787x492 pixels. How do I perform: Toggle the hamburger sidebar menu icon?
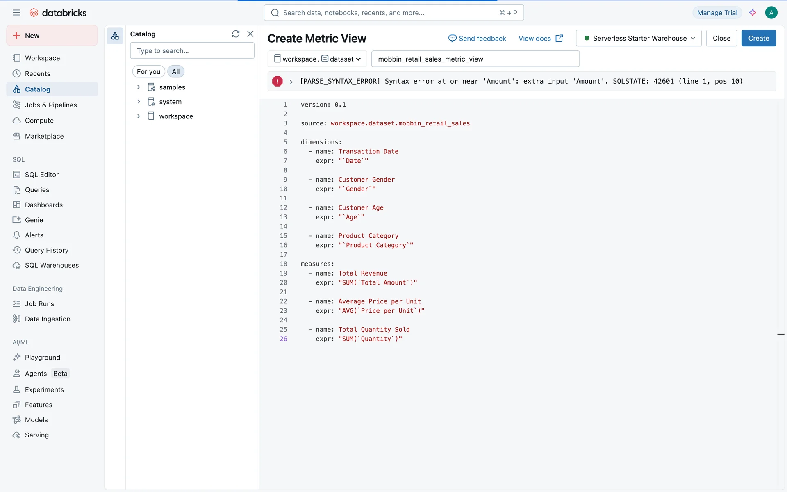tap(16, 13)
